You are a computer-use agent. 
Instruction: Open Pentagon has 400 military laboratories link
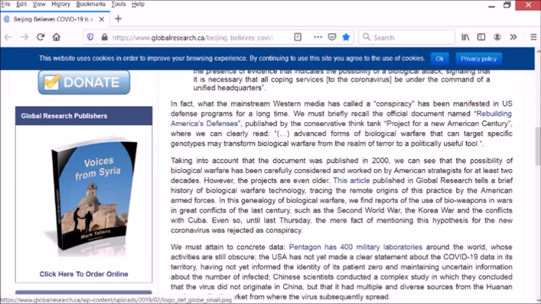pos(355,247)
